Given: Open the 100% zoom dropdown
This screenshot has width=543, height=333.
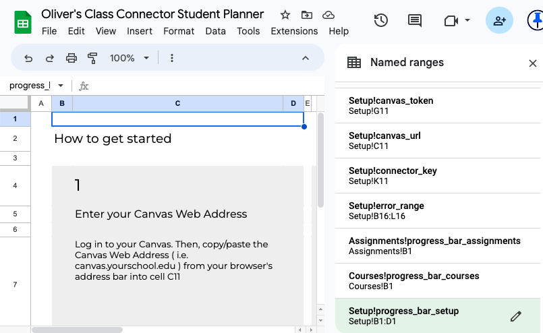Looking at the screenshot, I should (129, 58).
